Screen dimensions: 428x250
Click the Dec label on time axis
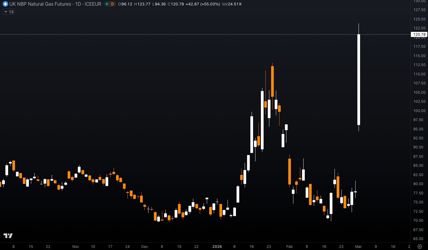pos(145,247)
